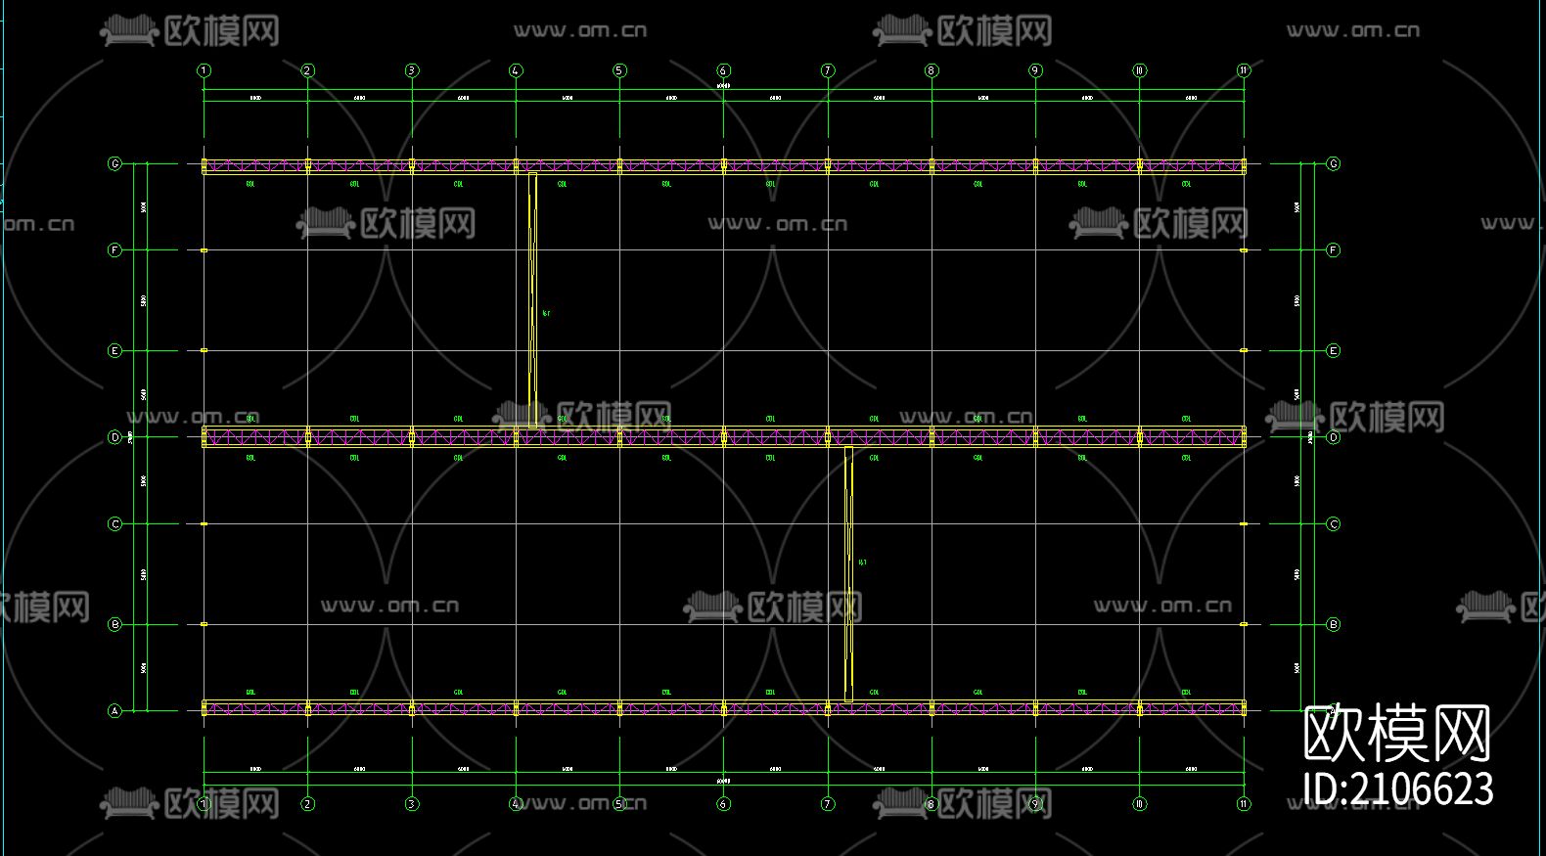Select grid bubble 6 in the bottom axis row
The width and height of the screenshot is (1546, 856).
[723, 804]
